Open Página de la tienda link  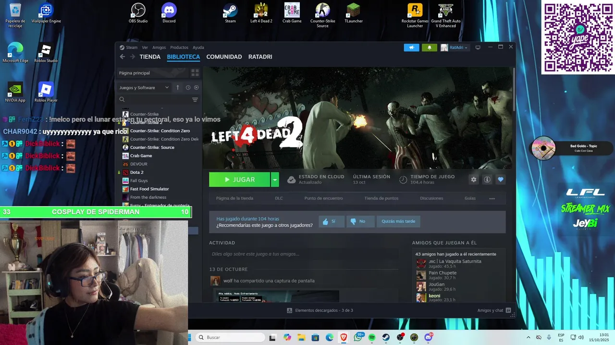coord(234,198)
